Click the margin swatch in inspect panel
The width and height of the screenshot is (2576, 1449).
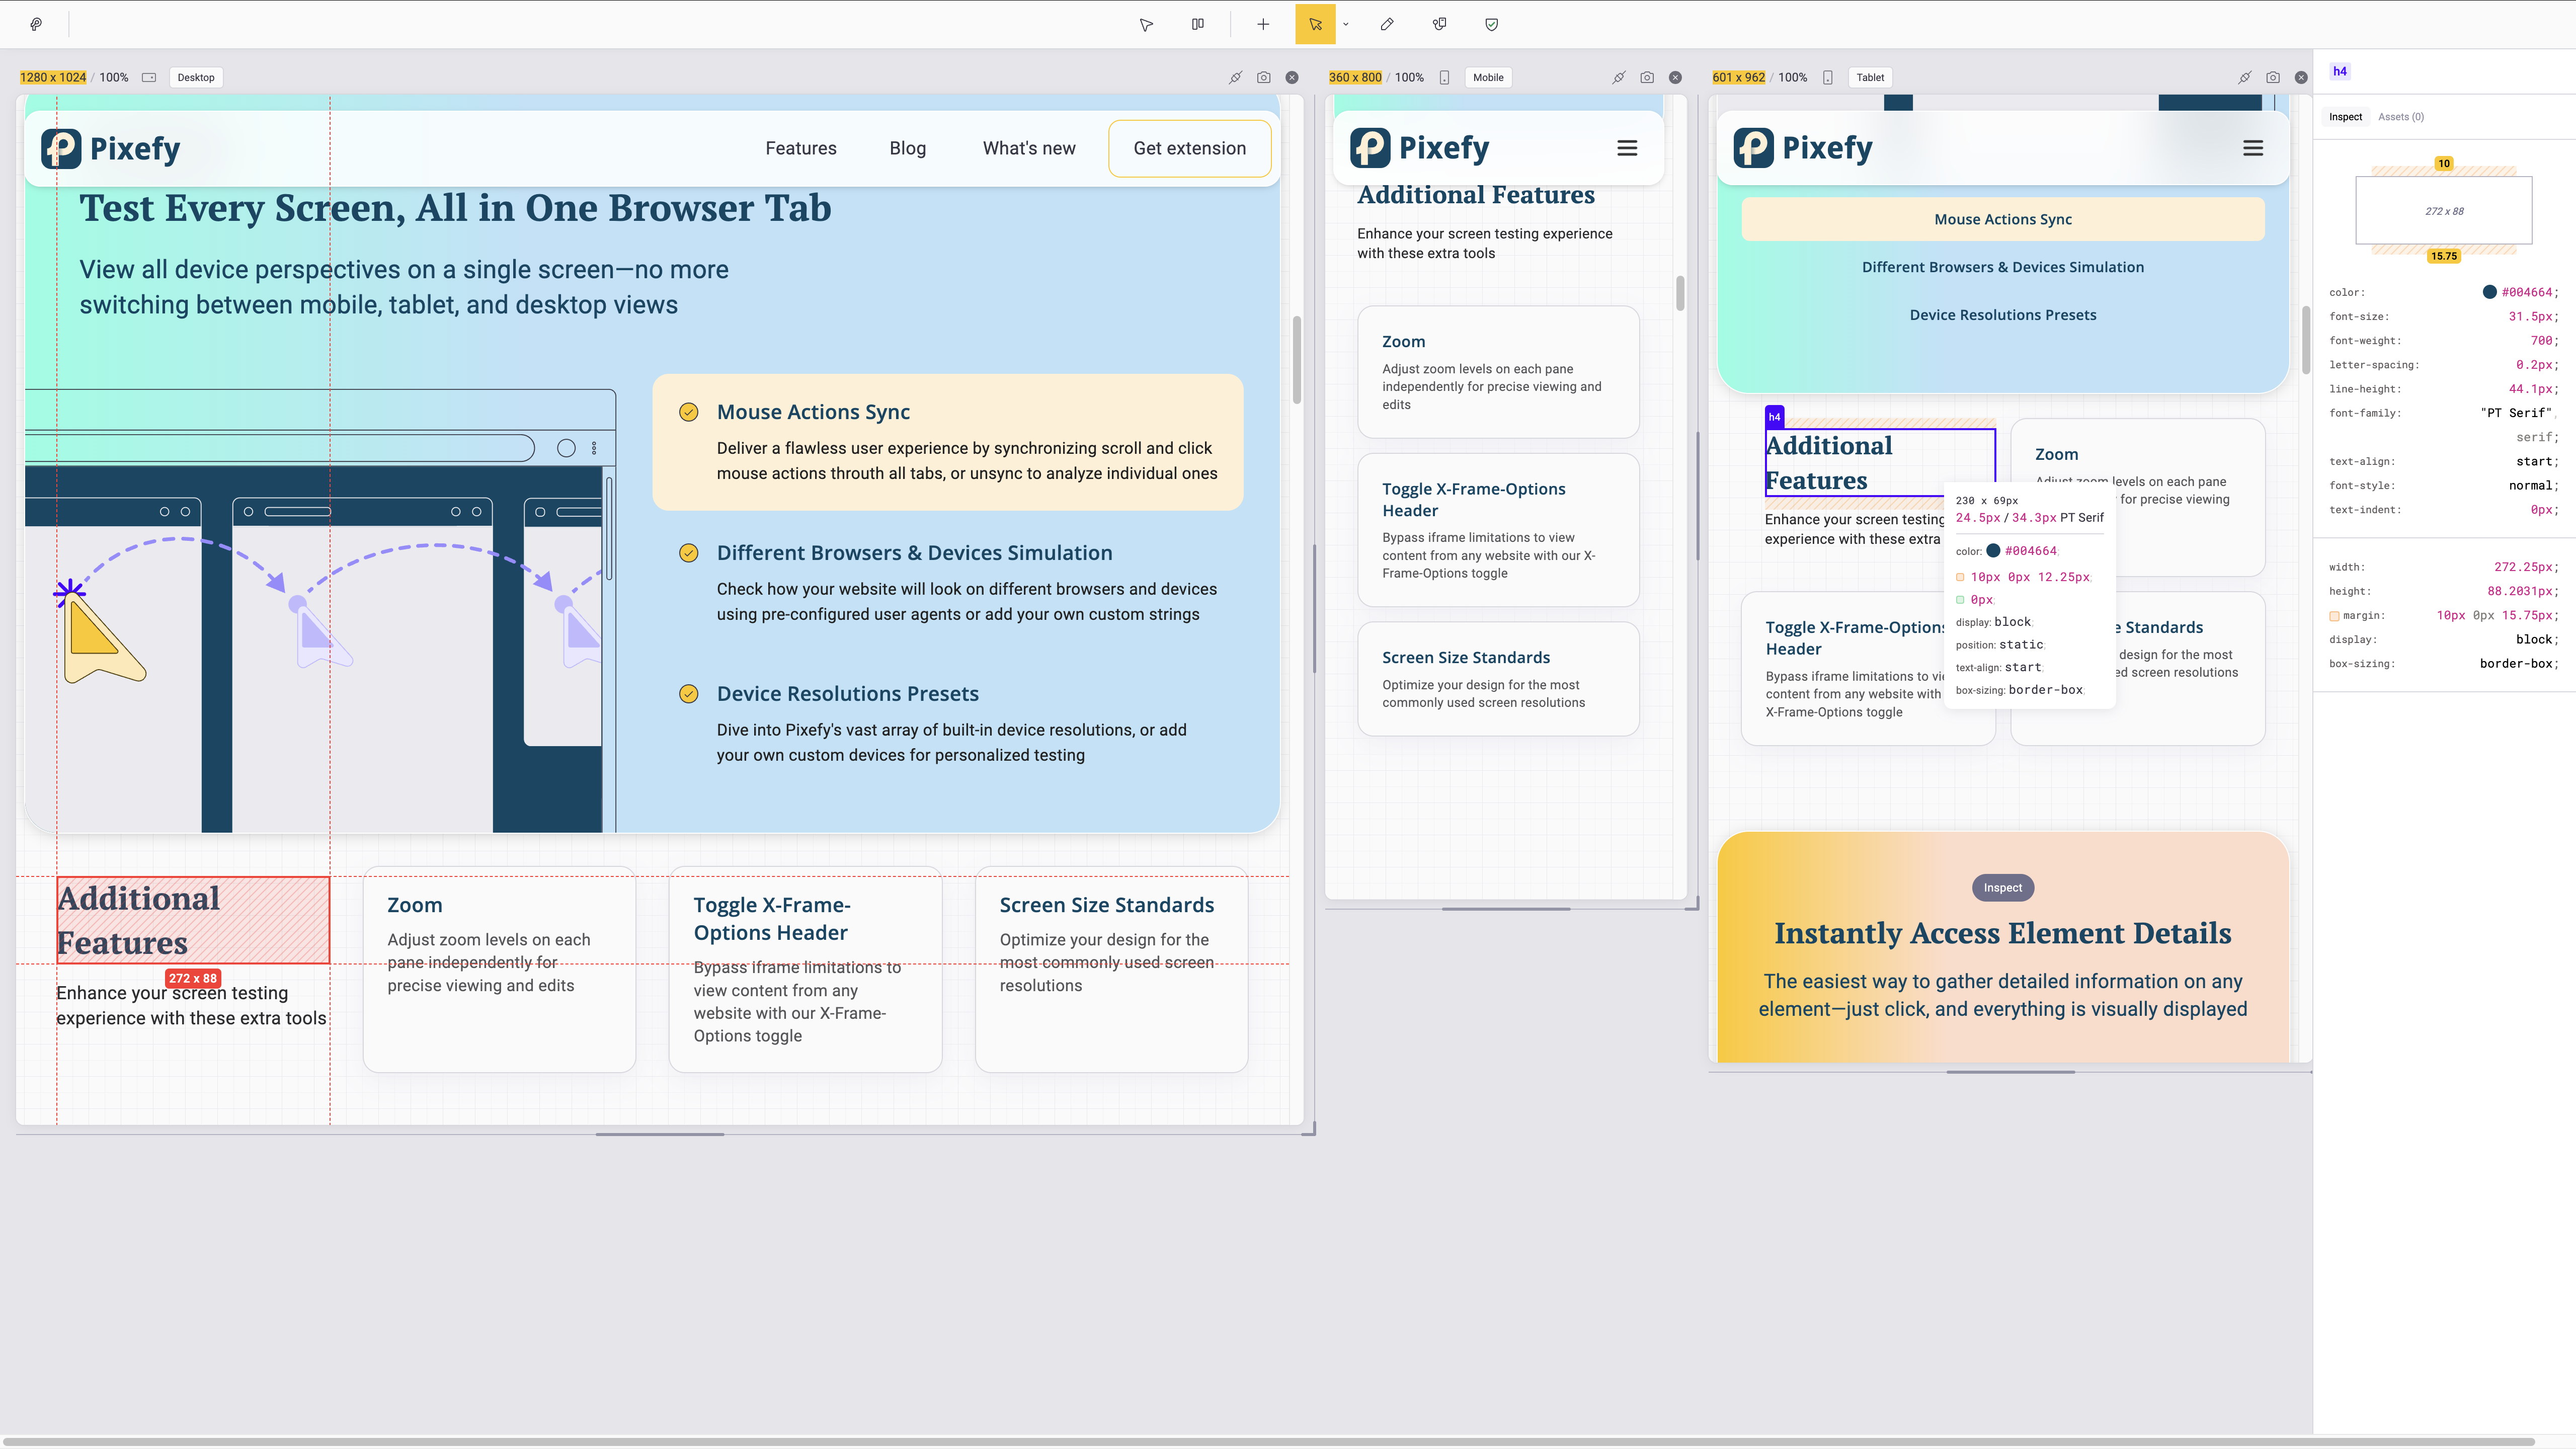(2334, 616)
